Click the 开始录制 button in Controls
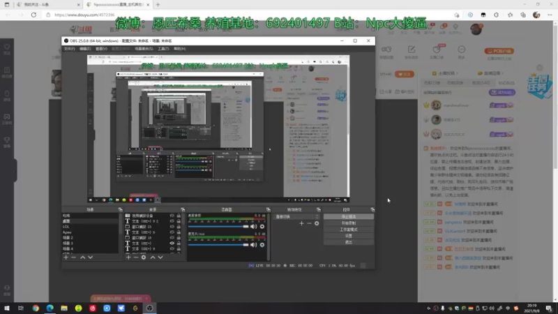 pyautogui.click(x=348, y=223)
